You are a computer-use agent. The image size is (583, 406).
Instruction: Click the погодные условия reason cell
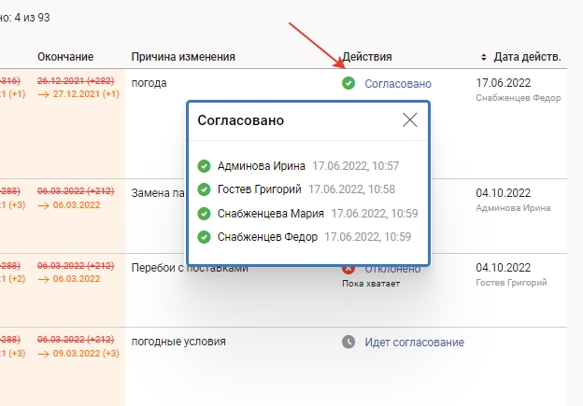[178, 343]
